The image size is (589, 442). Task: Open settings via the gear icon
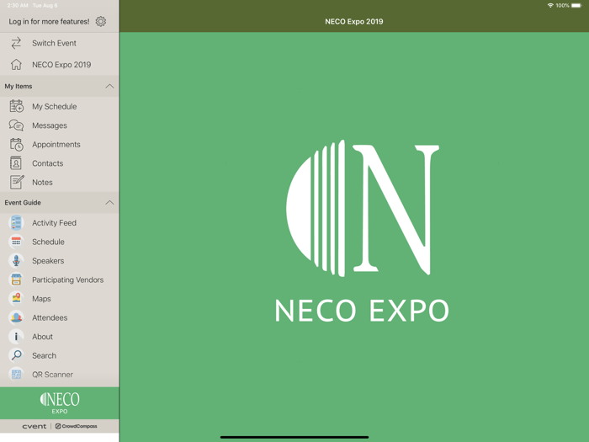101,21
